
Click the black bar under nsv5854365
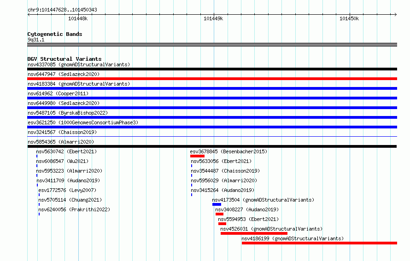(x=212, y=146)
